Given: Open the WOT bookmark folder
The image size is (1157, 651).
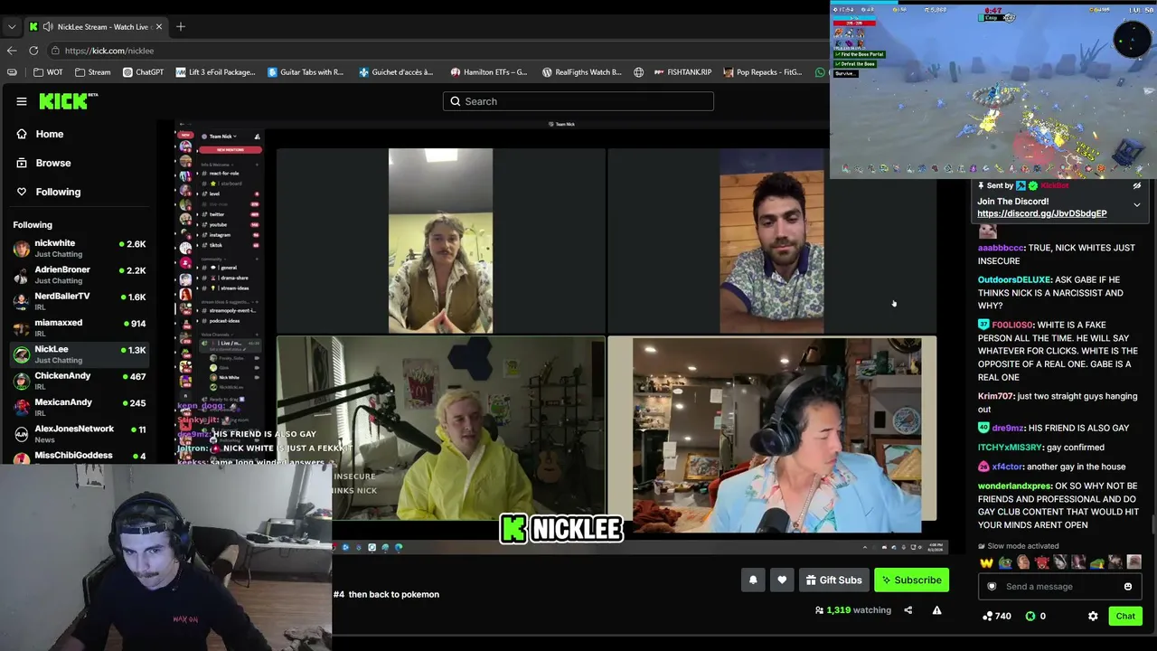Looking at the screenshot, I should (x=49, y=72).
